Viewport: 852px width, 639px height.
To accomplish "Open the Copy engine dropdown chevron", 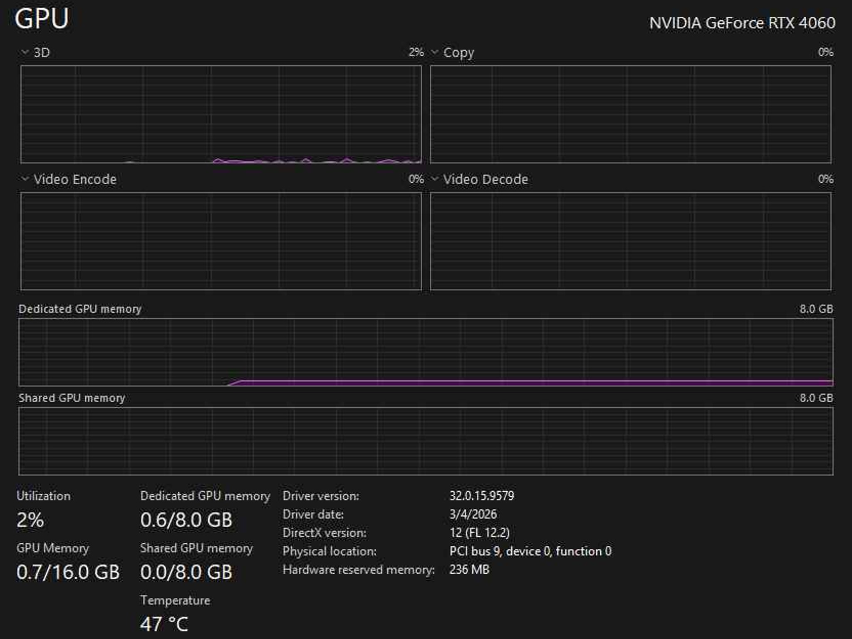I will tap(435, 52).
